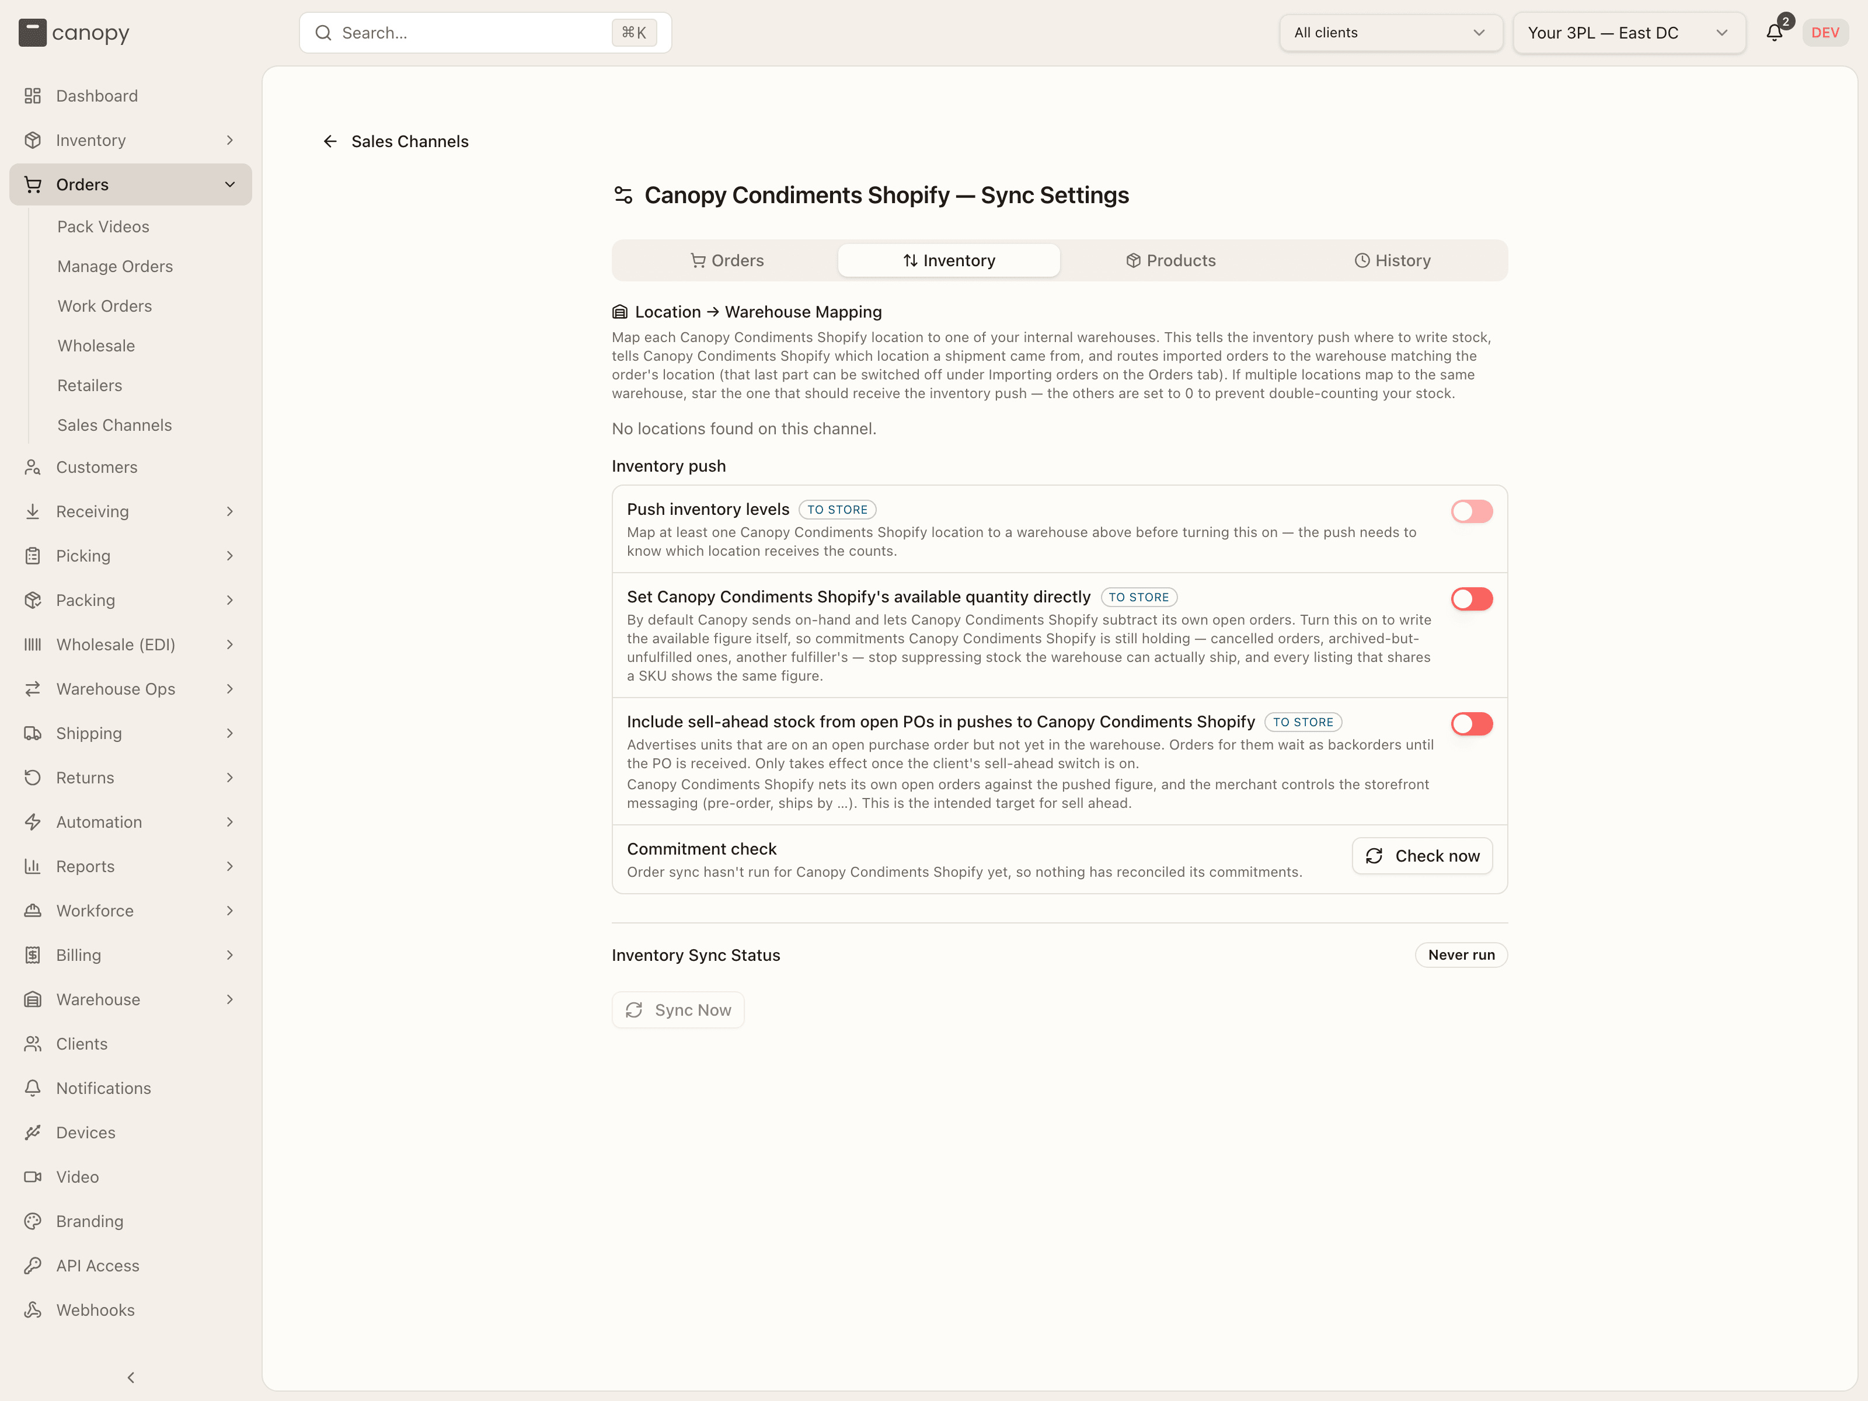Expand the Receiving sidebar section
This screenshot has width=1868, height=1401.
(x=131, y=511)
